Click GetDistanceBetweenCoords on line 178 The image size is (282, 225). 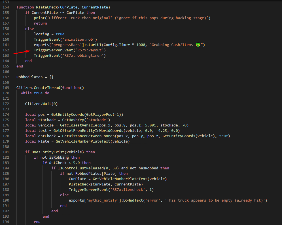tap(88, 136)
